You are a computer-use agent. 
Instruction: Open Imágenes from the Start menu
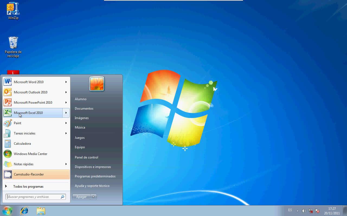pyautogui.click(x=82, y=118)
